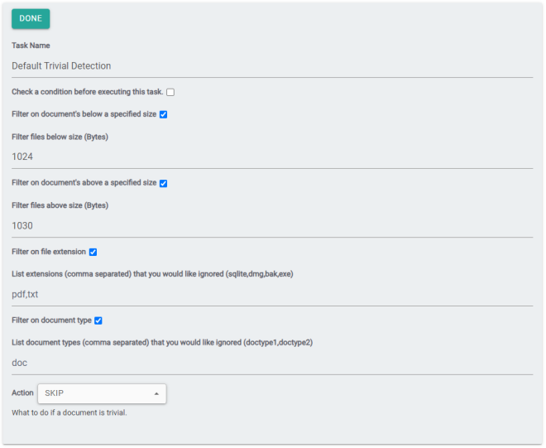
Task: Uncheck filter on documents below specified size
Action: coord(163,114)
